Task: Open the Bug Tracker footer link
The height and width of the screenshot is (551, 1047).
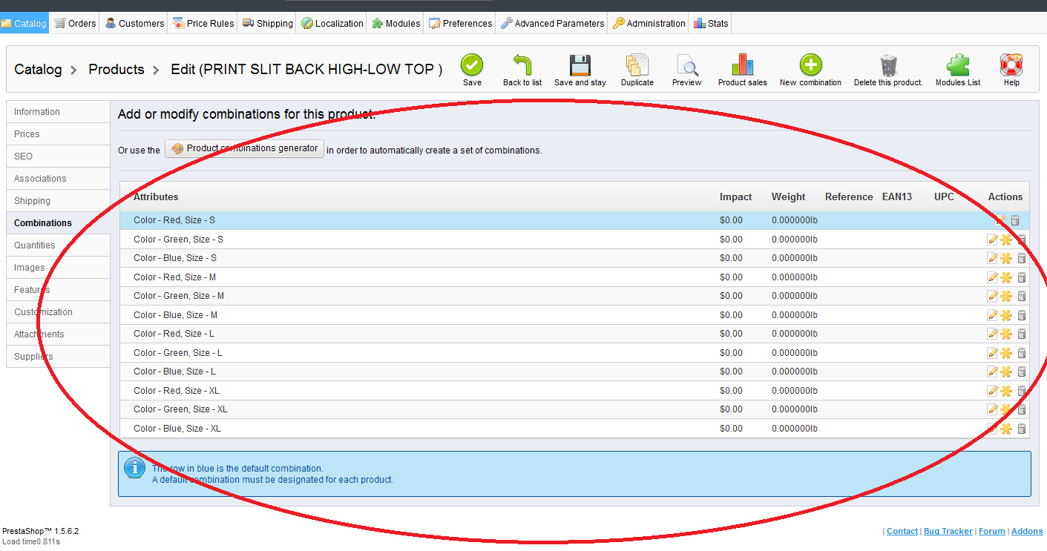Action: 948,531
